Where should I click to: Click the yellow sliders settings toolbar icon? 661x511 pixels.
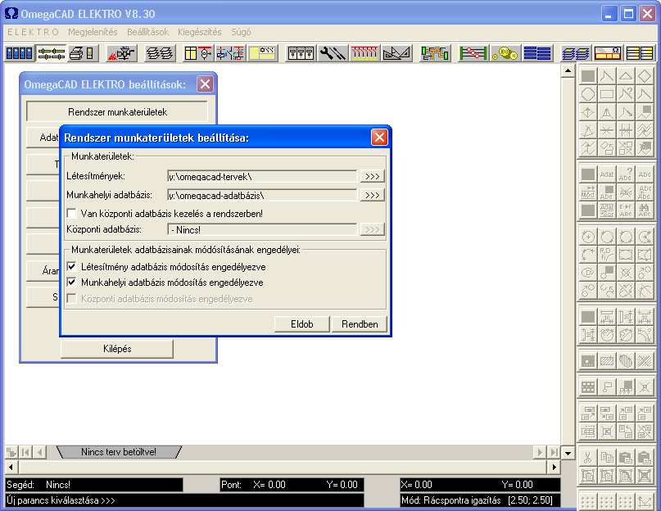pyautogui.click(x=52, y=53)
